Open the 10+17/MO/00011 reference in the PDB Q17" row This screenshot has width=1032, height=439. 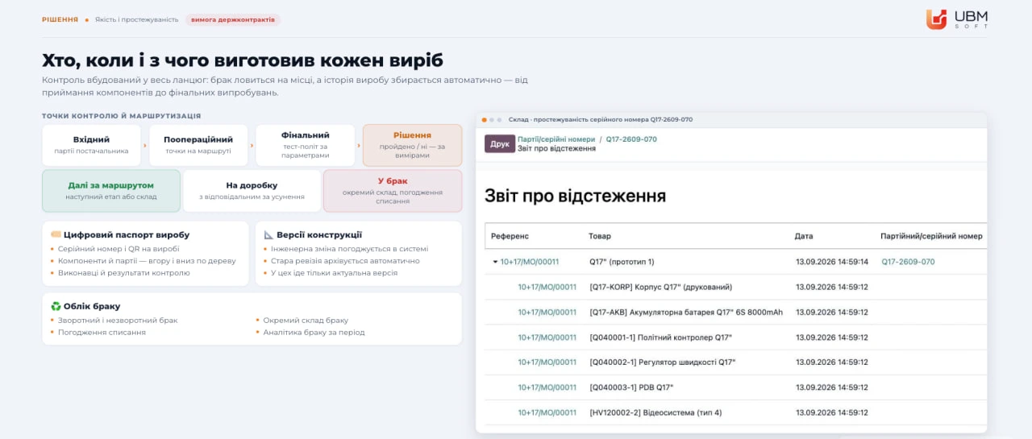coord(547,387)
